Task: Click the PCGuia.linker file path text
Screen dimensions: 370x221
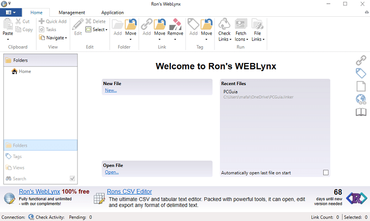Action: [x=259, y=97]
